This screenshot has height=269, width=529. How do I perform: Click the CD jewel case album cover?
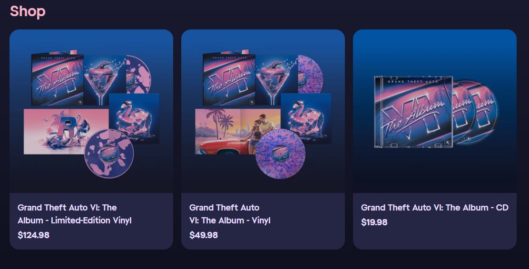(413, 112)
